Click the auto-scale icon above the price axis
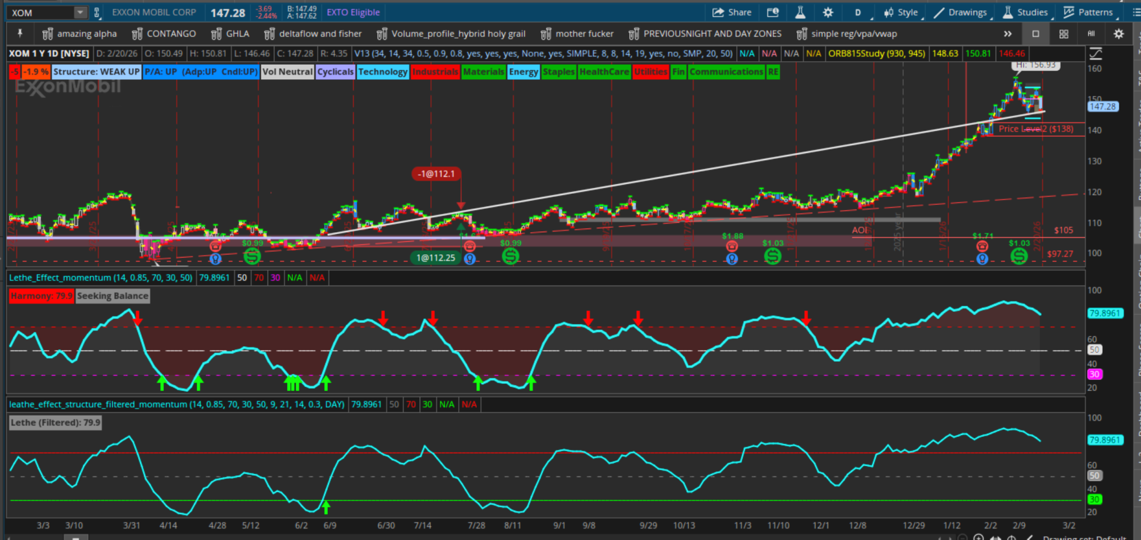This screenshot has width=1141, height=540. pos(1095,53)
